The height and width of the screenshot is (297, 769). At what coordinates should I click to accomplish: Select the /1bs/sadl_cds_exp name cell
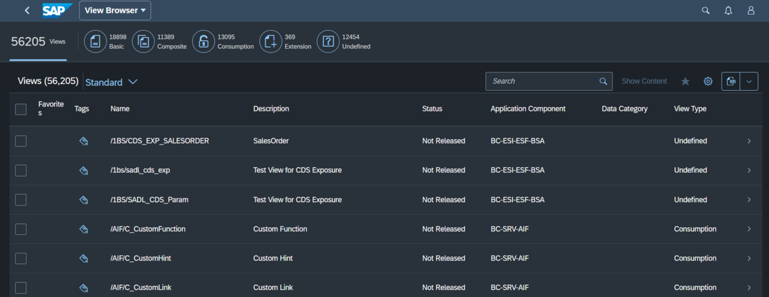140,170
